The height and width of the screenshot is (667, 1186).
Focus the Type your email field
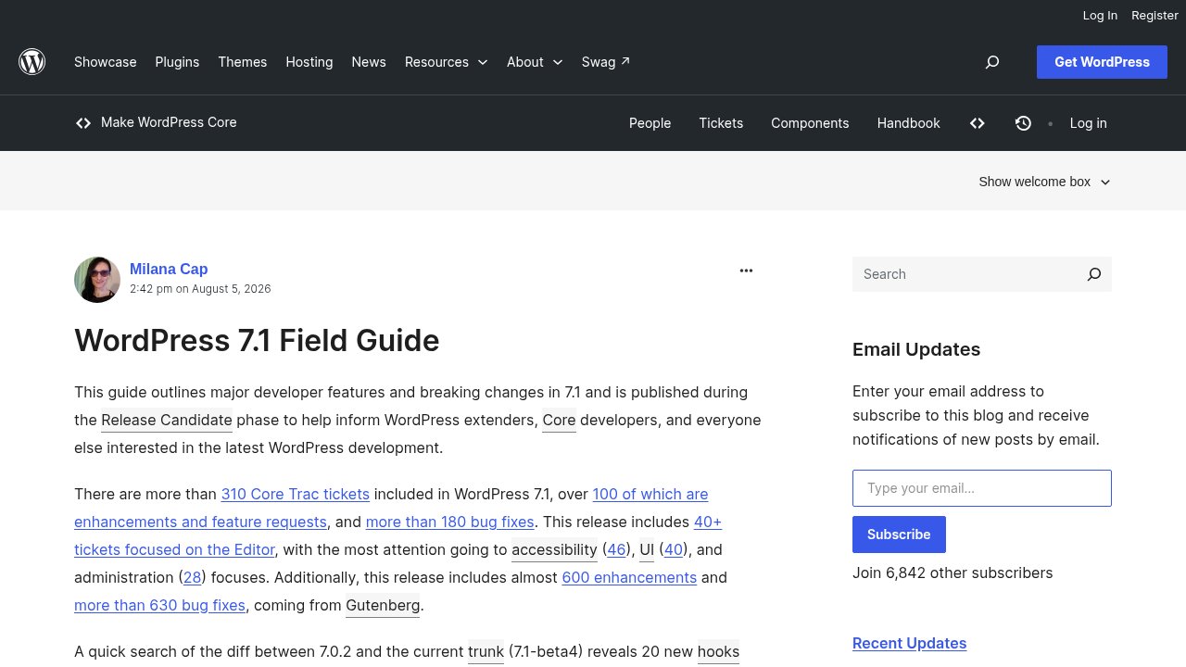click(x=982, y=488)
